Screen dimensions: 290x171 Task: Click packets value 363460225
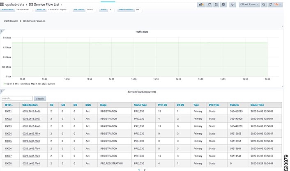[x=236, y=112]
